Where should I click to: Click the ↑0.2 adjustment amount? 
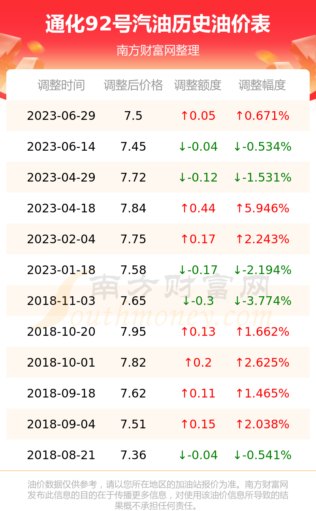[x=198, y=363]
